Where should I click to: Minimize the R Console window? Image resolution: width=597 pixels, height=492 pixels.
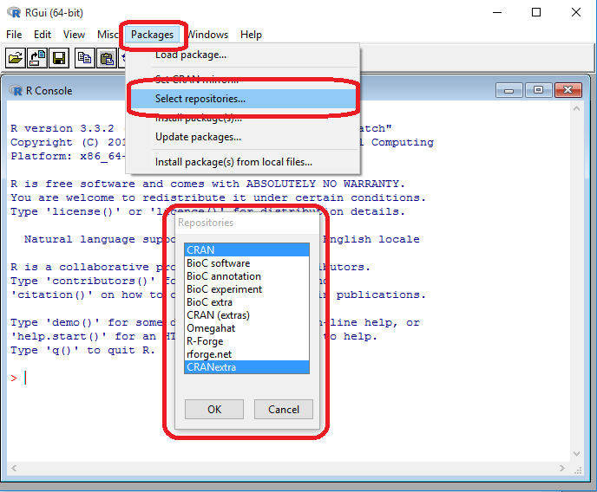pyautogui.click(x=509, y=90)
